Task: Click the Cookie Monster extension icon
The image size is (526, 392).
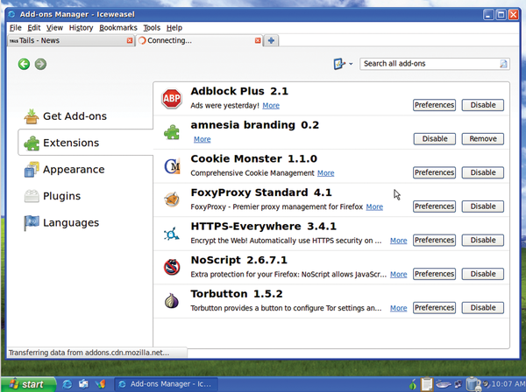Action: (172, 166)
